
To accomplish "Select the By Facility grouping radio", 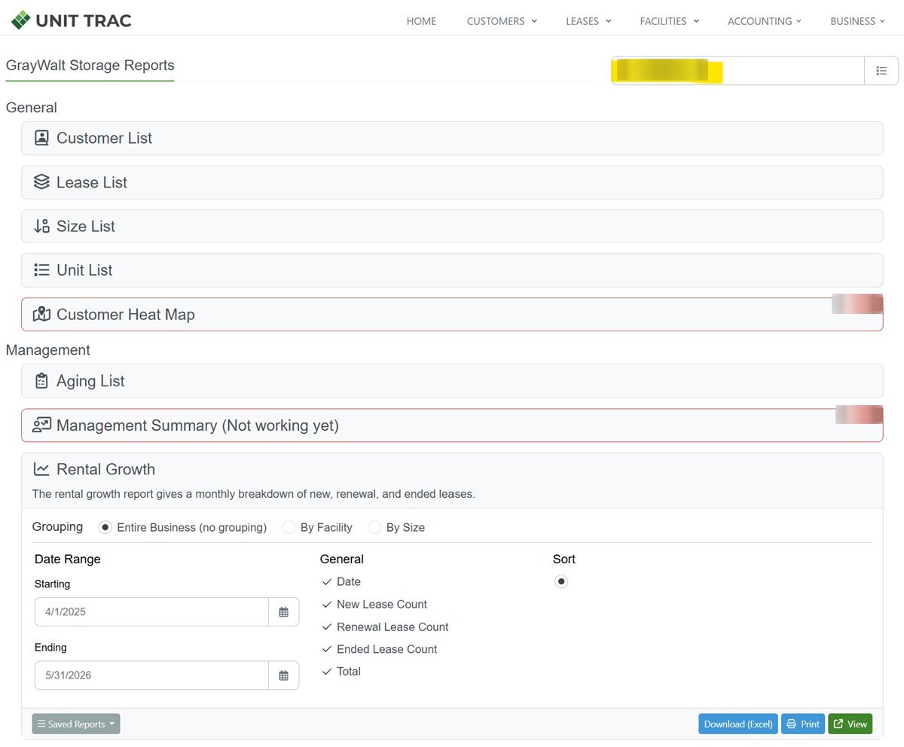I will pos(289,527).
